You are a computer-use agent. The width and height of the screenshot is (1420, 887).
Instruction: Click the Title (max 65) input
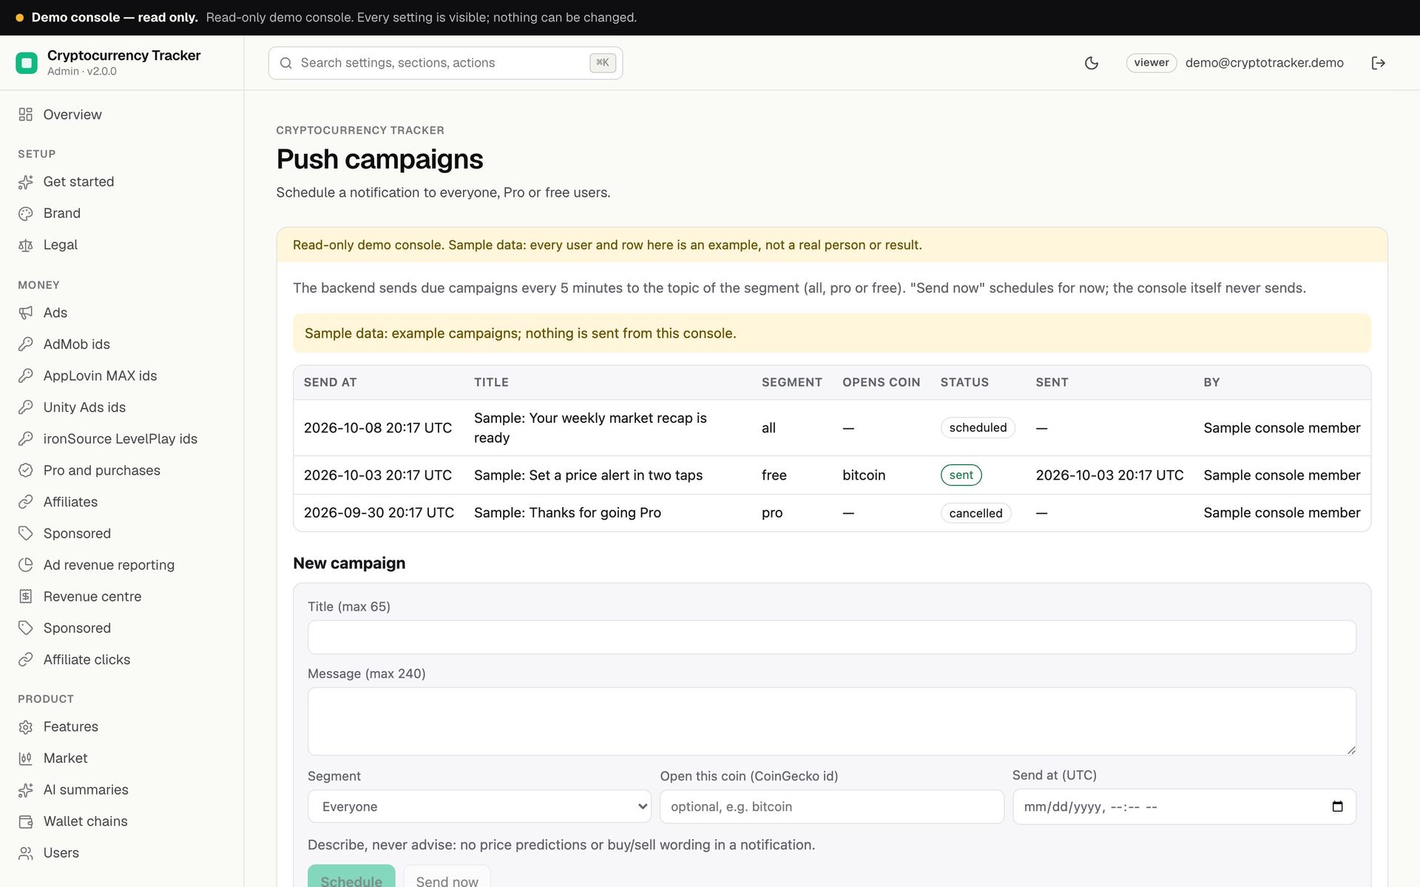[831, 637]
